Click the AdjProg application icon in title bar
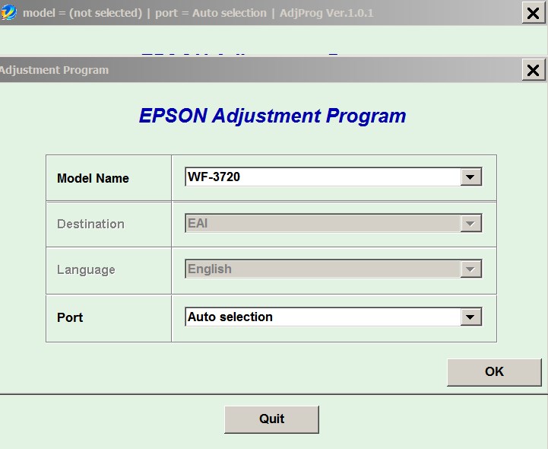 coord(8,12)
